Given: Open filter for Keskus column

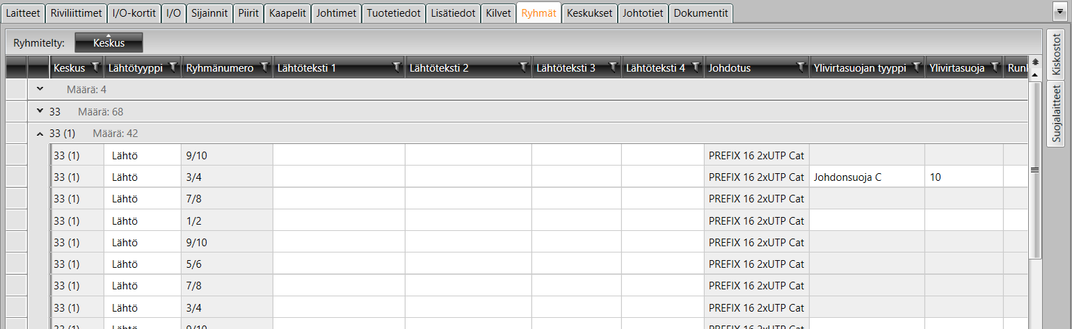Looking at the screenshot, I should tap(96, 67).
